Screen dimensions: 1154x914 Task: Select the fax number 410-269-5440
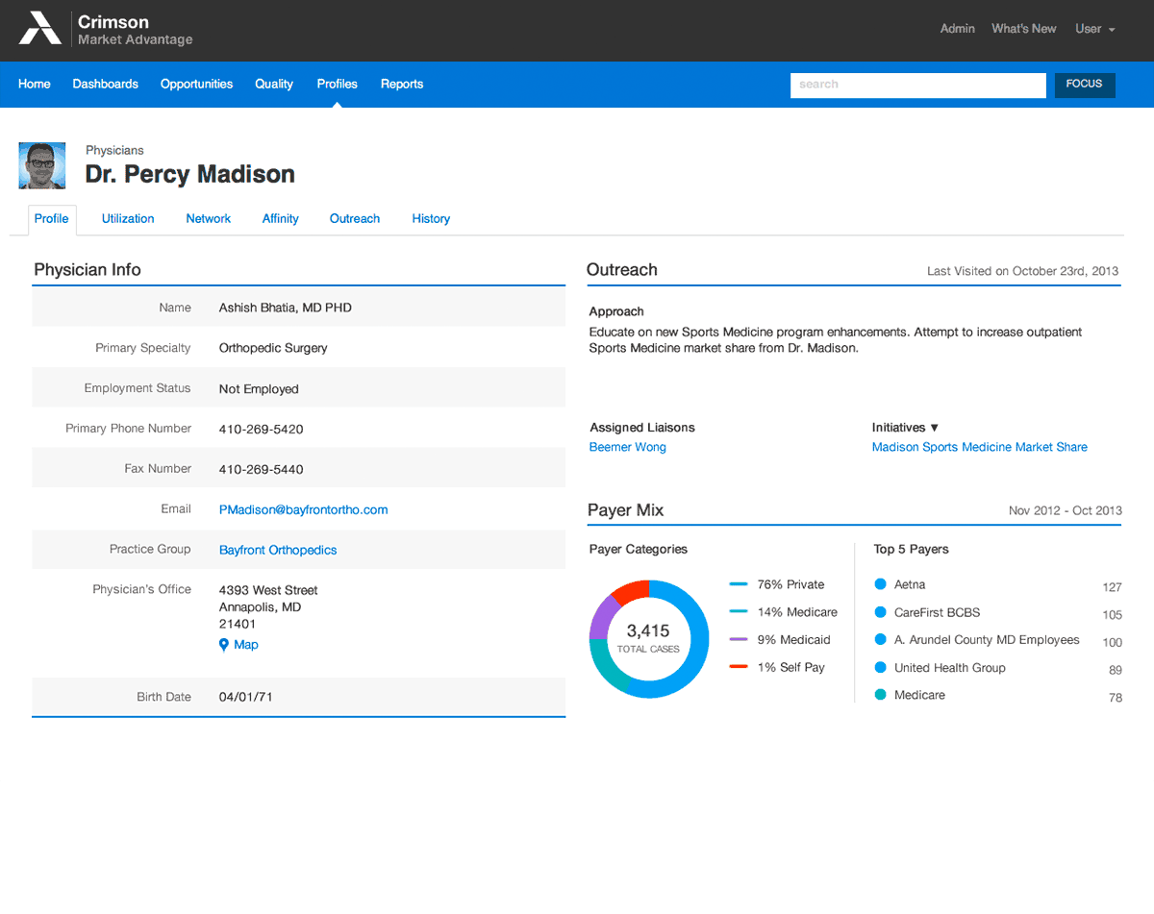262,470
